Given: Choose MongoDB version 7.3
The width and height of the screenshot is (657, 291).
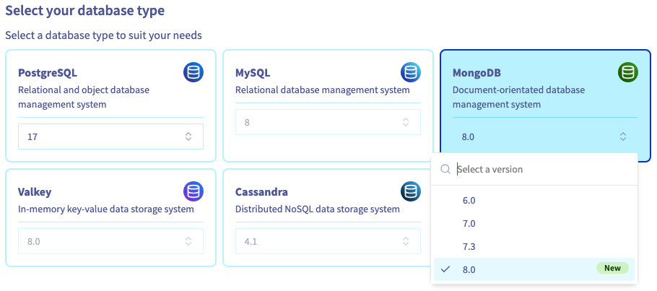Looking at the screenshot, I should (x=534, y=246).
